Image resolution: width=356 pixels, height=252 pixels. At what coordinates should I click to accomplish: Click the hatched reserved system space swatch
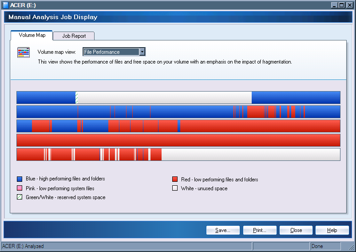20,197
